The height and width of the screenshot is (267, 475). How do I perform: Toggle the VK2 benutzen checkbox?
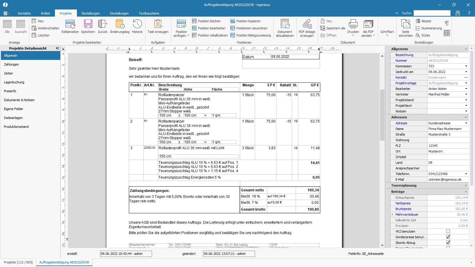(x=448, y=231)
